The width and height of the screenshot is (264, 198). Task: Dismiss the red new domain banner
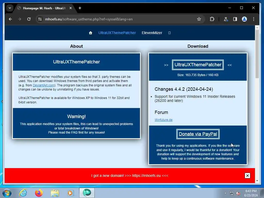point(247,176)
